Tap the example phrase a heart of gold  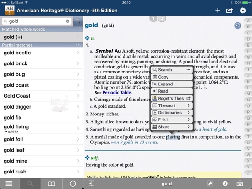tap(213, 129)
